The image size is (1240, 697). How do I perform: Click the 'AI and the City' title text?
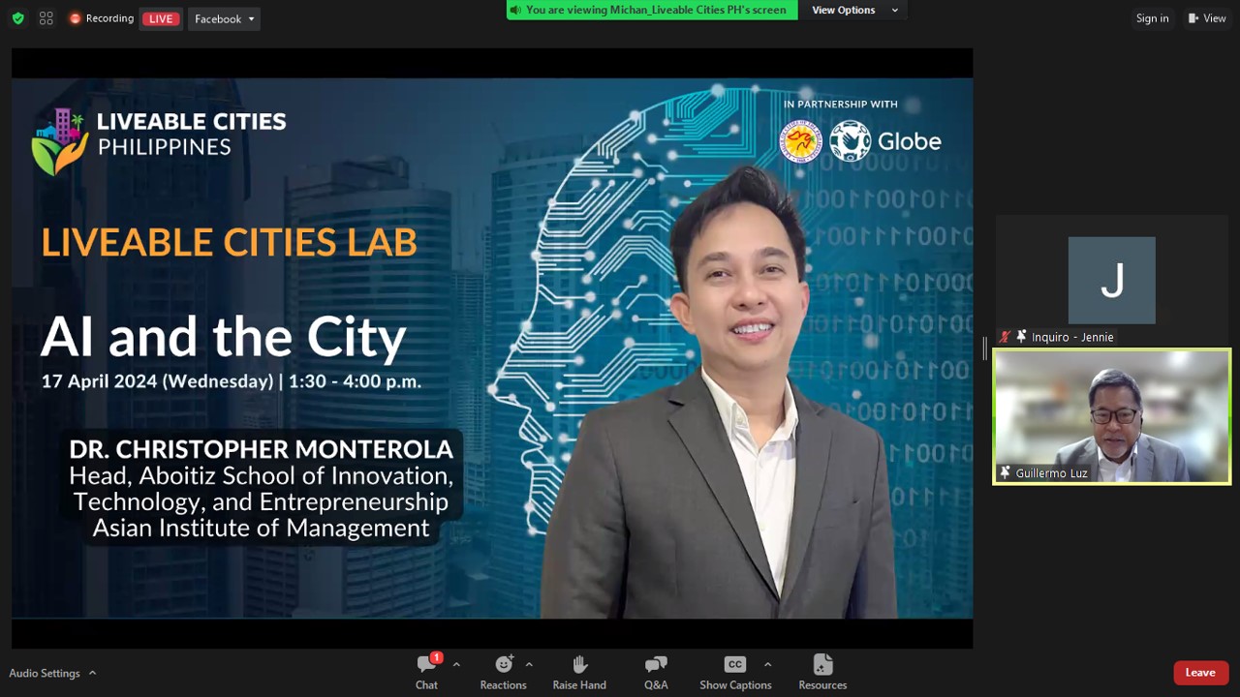[224, 337]
